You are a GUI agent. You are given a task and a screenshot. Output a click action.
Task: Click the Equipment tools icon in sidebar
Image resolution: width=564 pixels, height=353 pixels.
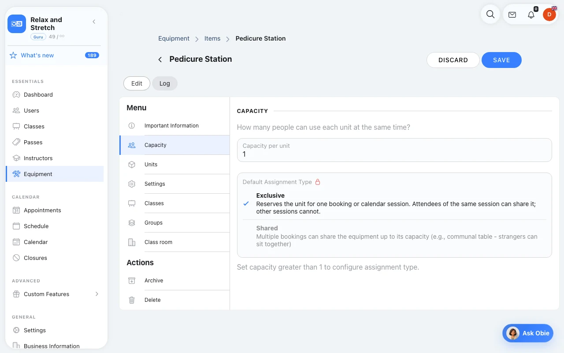tap(16, 174)
